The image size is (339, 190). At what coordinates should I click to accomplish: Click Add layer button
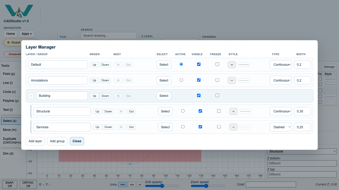[35, 141]
